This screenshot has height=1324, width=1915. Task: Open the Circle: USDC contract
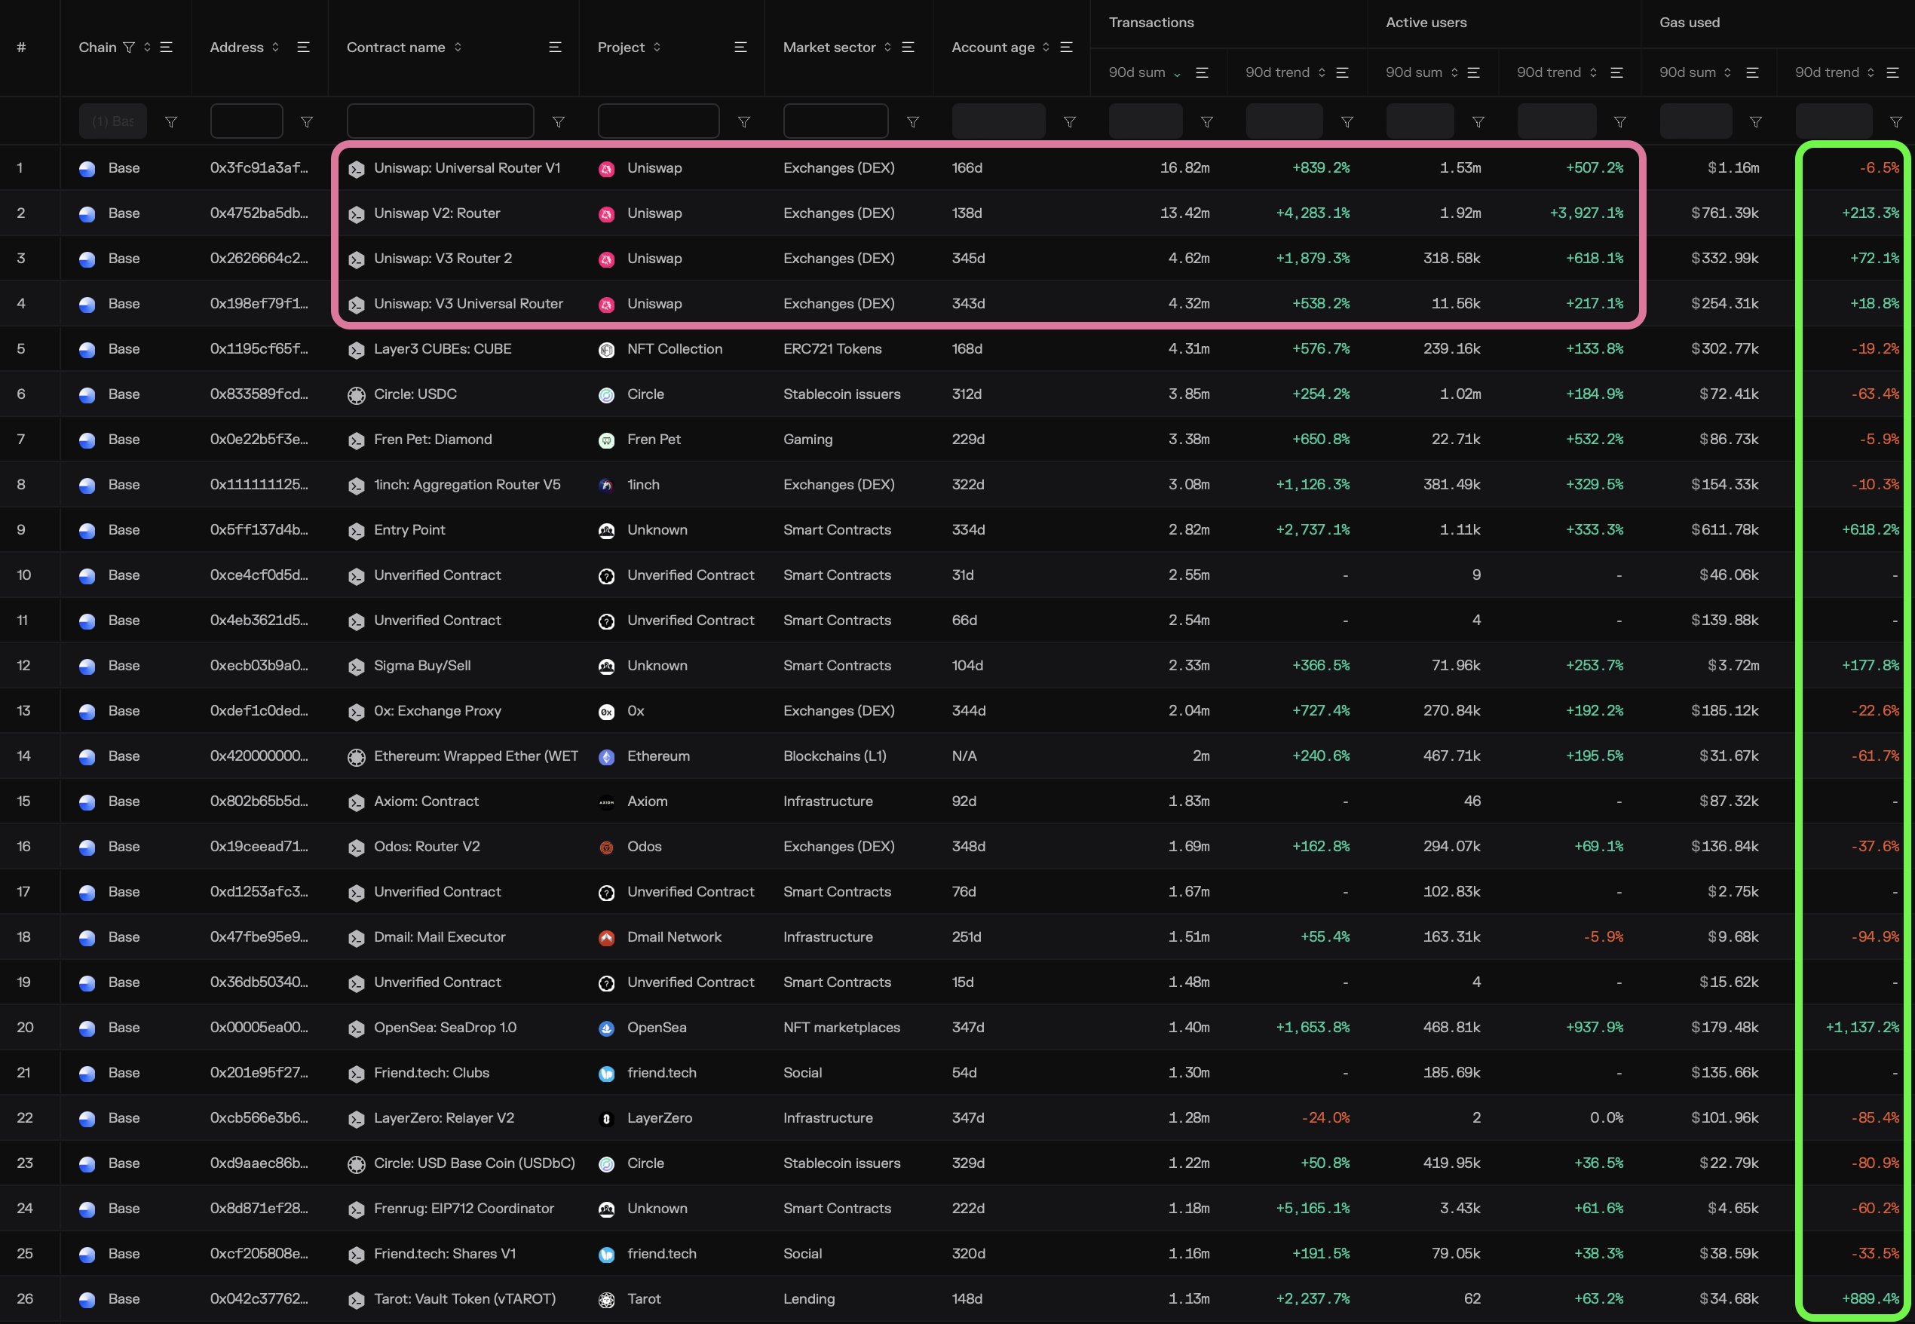[415, 394]
